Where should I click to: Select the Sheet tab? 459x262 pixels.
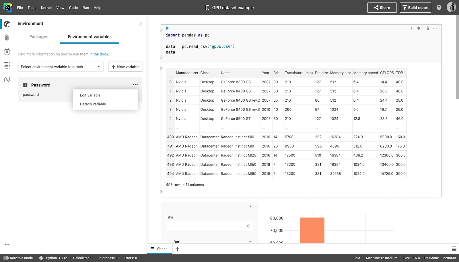(x=160, y=249)
